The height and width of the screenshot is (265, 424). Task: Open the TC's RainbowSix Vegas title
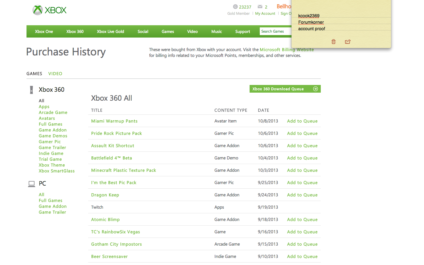[x=116, y=232]
